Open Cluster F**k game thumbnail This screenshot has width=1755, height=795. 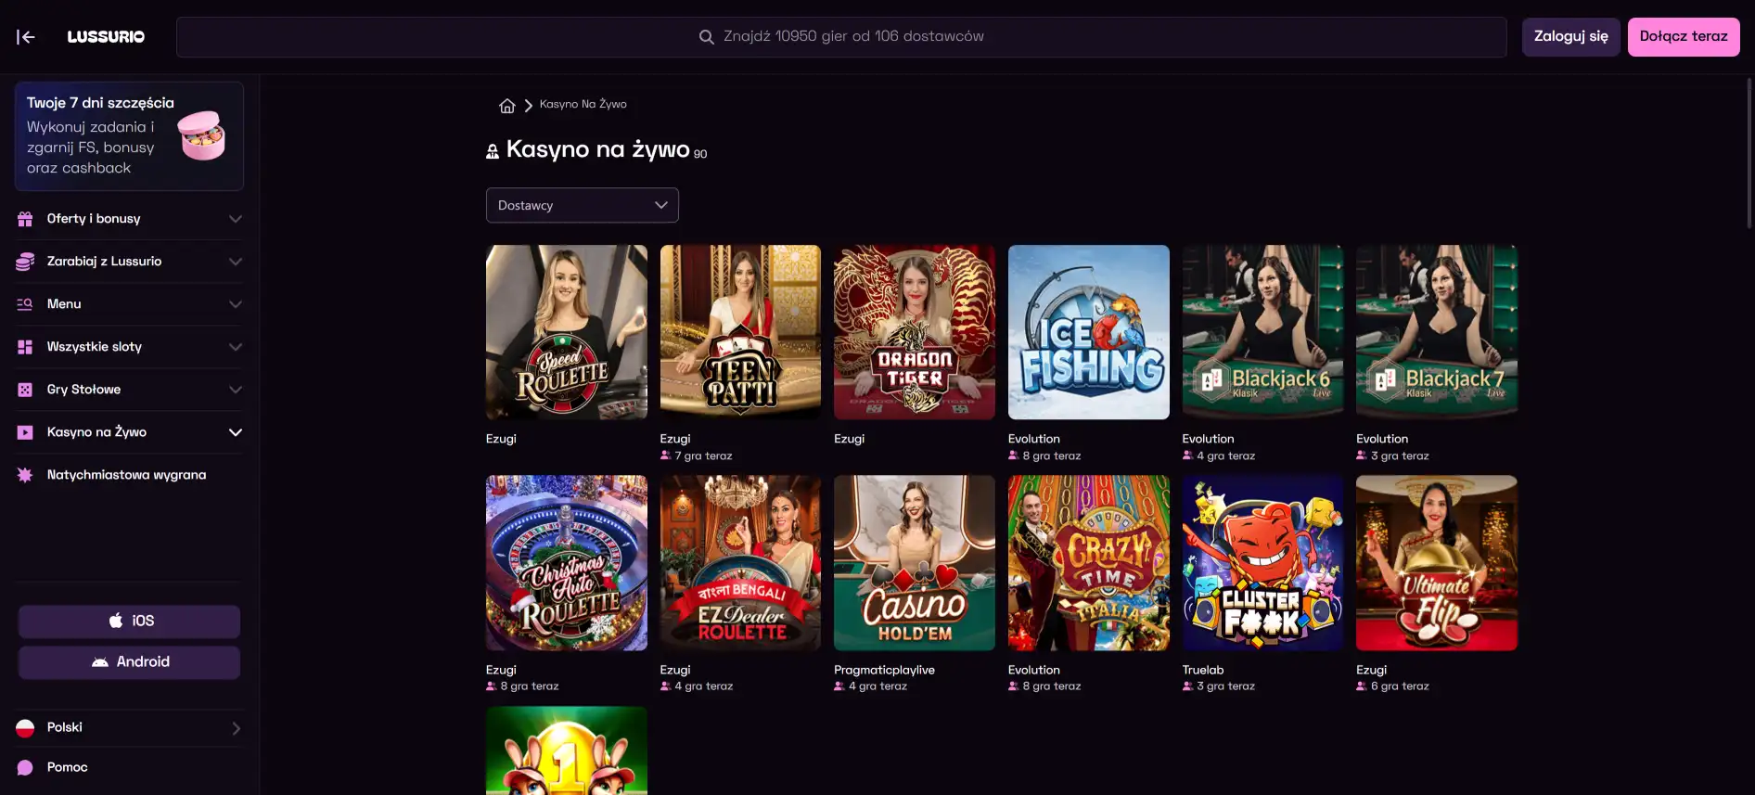click(1262, 563)
